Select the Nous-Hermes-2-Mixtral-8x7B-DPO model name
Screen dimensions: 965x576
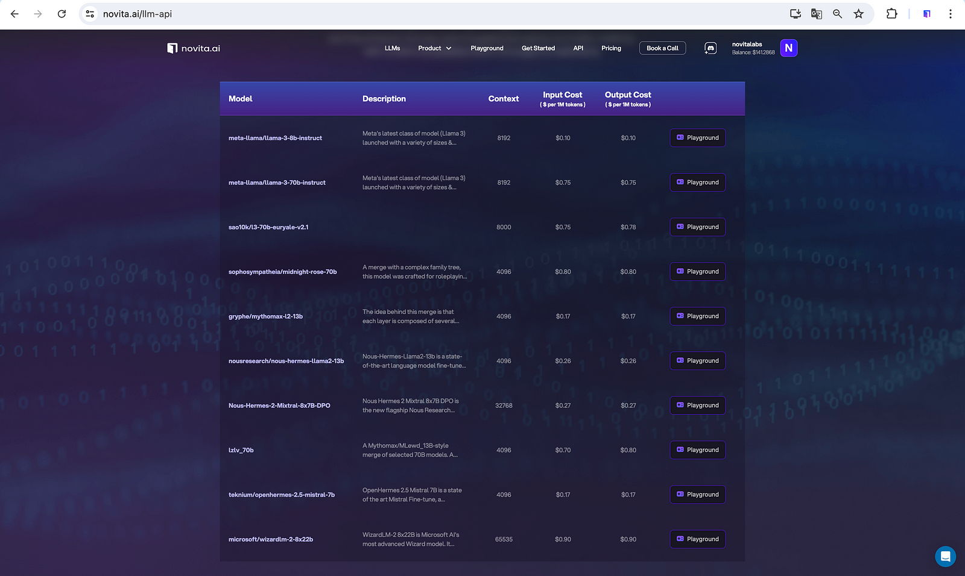click(x=279, y=405)
